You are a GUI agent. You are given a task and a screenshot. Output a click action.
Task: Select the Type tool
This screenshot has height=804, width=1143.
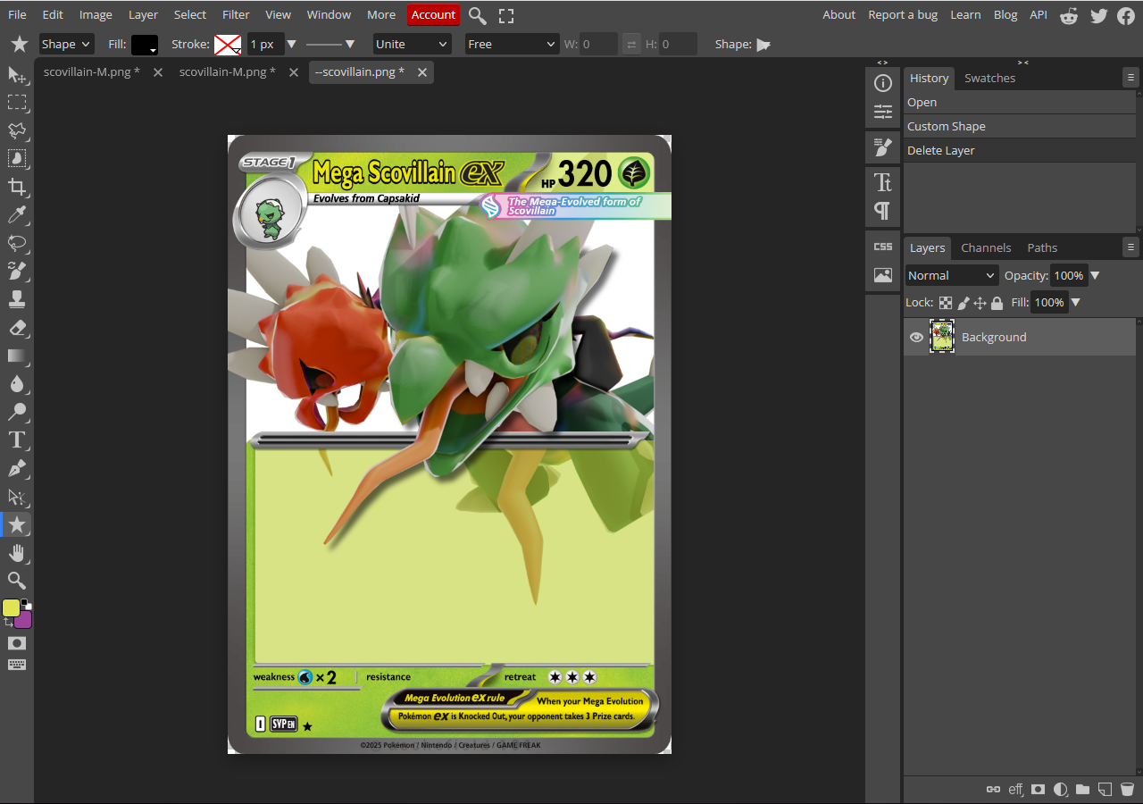(17, 440)
